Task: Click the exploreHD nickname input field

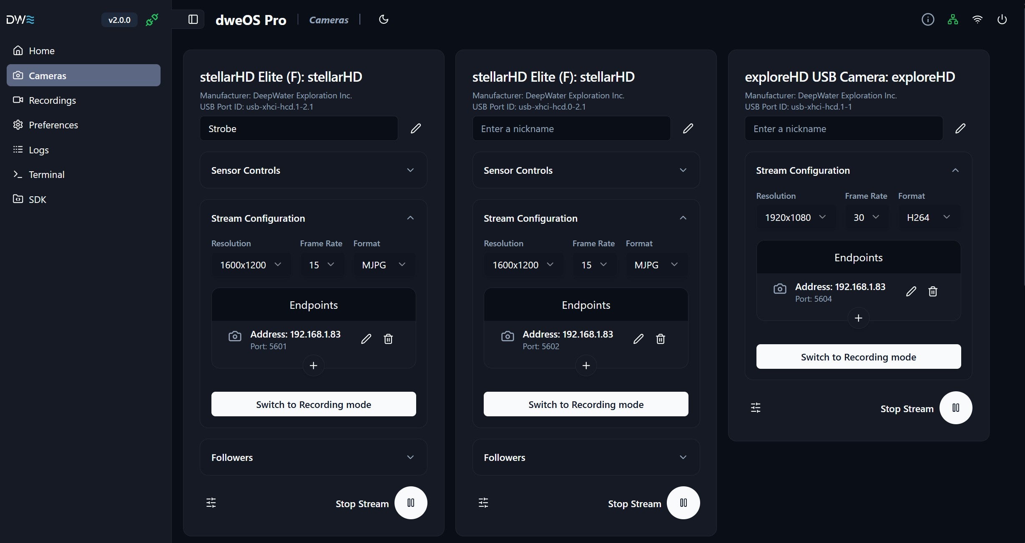Action: [843, 128]
